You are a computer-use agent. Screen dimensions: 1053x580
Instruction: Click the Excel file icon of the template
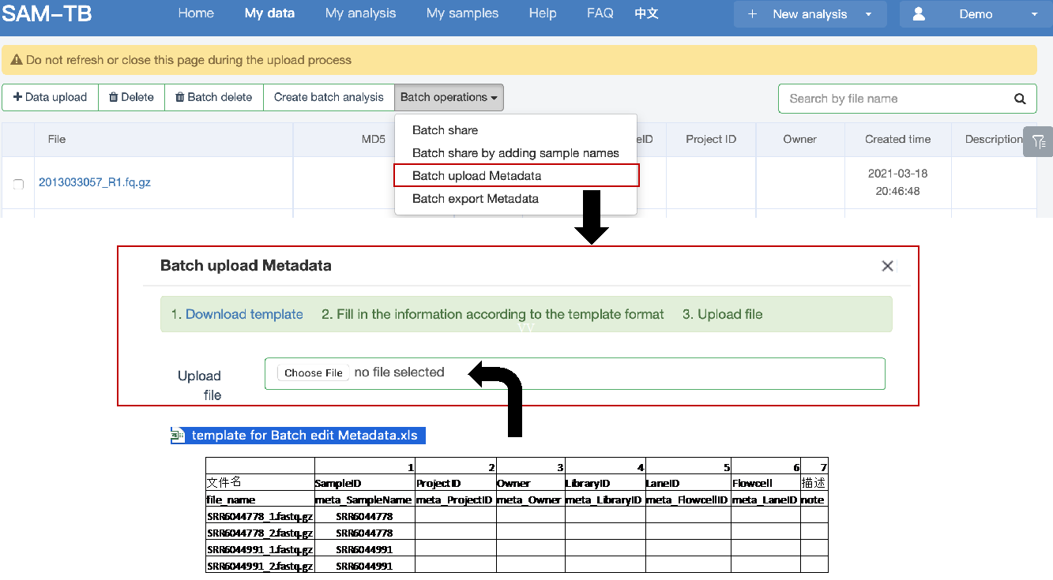point(178,435)
